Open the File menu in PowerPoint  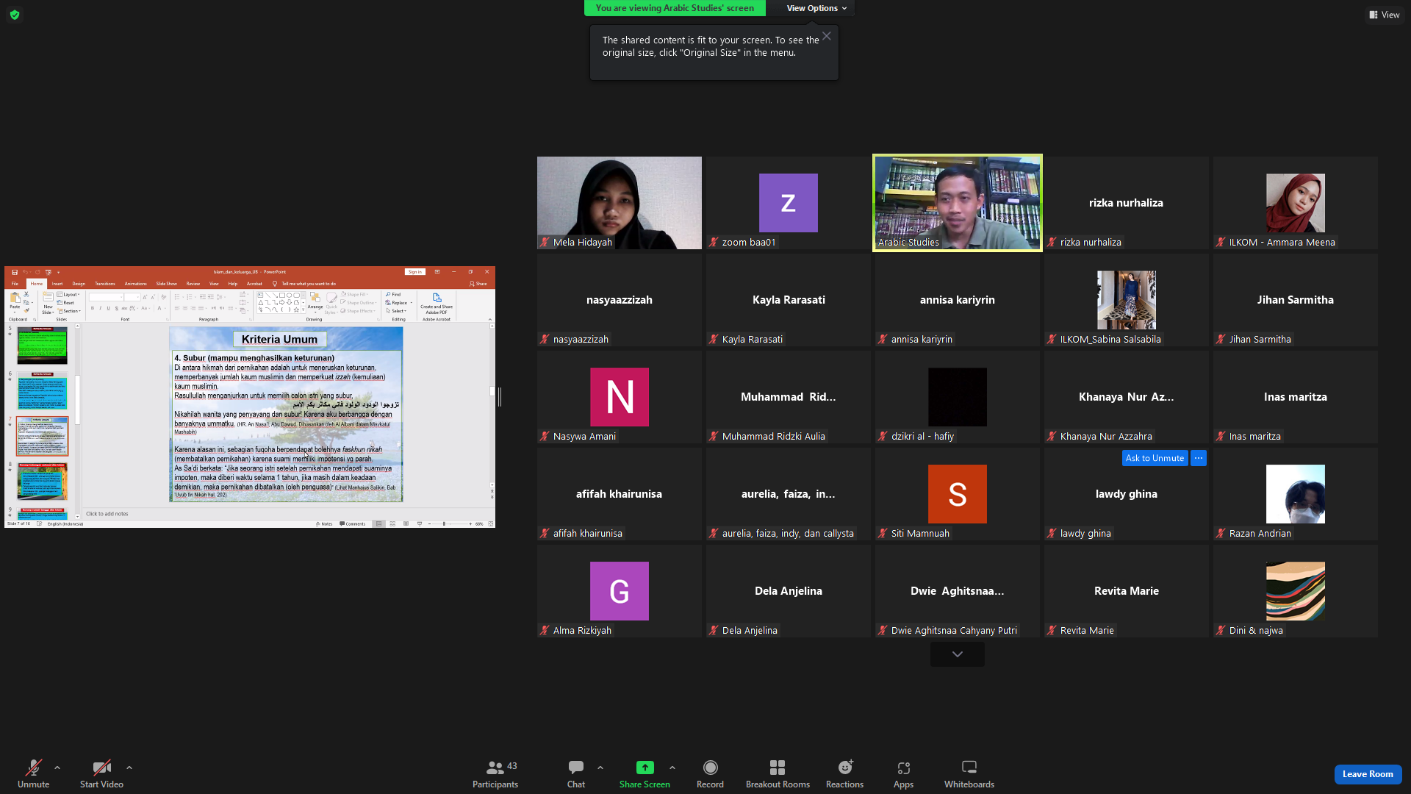tap(15, 284)
